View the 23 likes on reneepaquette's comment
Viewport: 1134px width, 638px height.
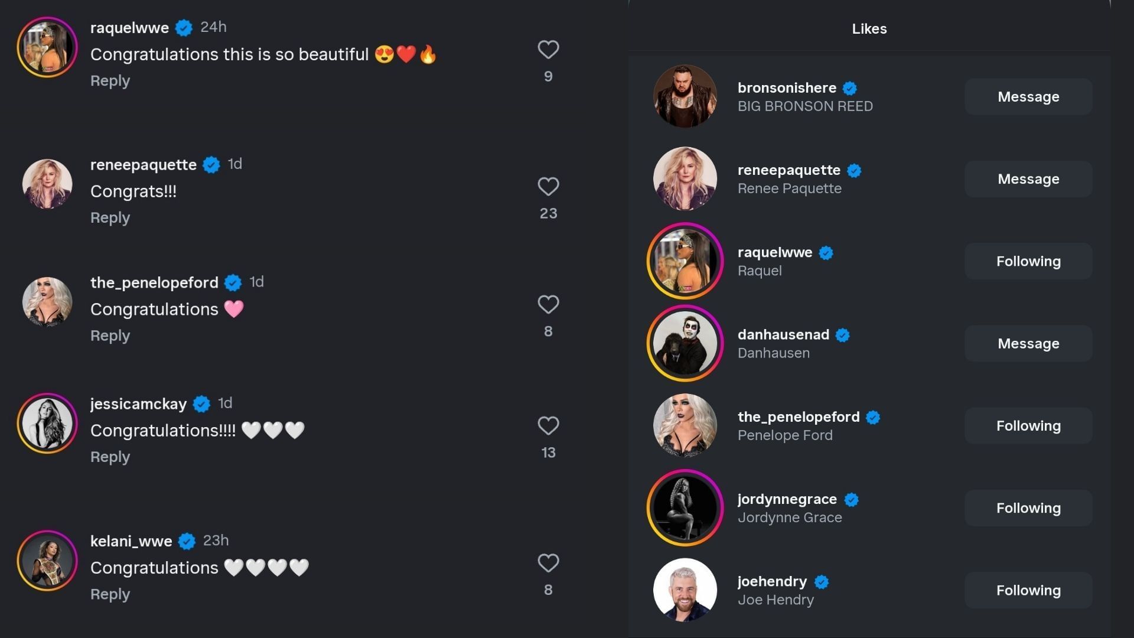click(x=548, y=213)
